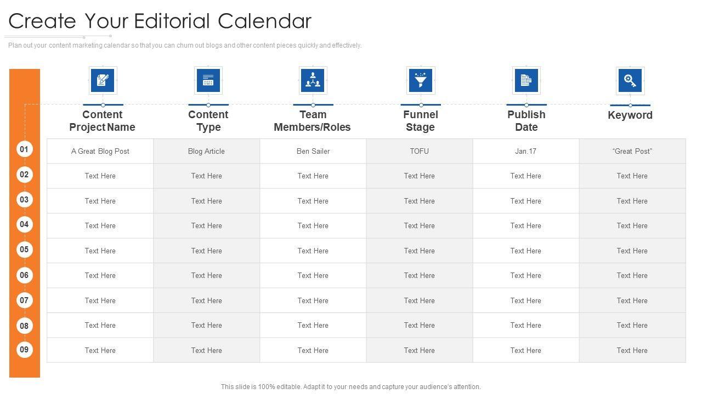The width and height of the screenshot is (702, 394).
Task: Click the Content Type table icon
Action: click(208, 80)
